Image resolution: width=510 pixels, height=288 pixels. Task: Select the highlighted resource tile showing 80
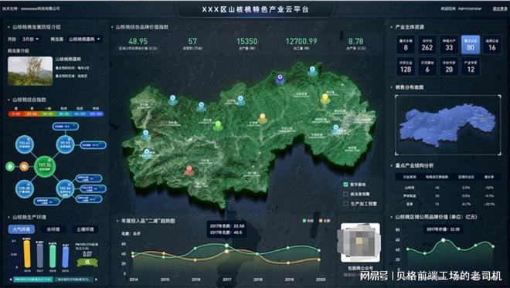pos(471,45)
